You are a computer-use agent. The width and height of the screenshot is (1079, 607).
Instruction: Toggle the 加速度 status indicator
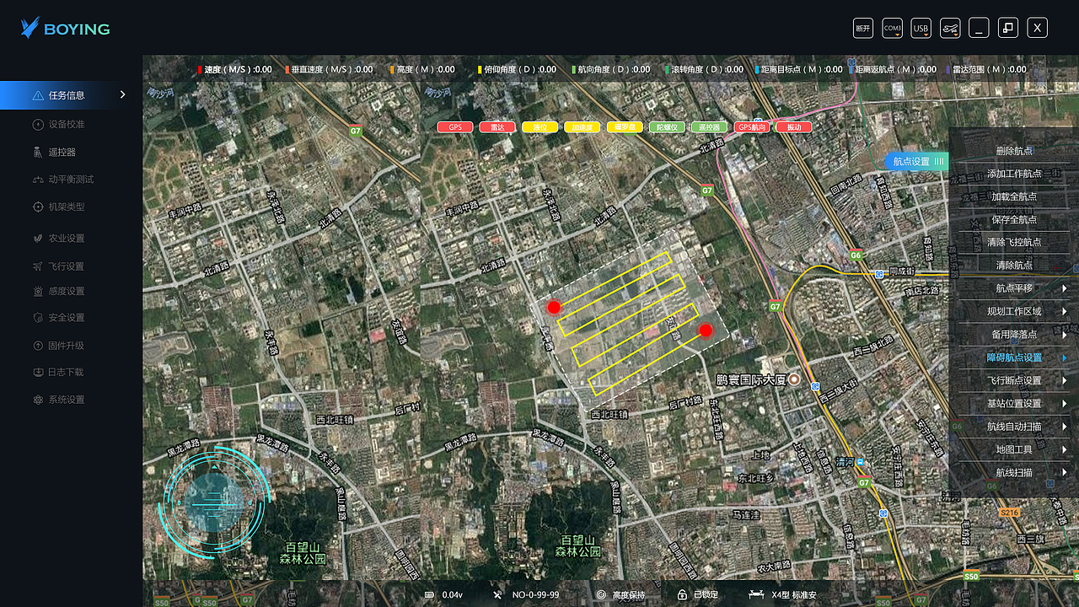(x=582, y=127)
